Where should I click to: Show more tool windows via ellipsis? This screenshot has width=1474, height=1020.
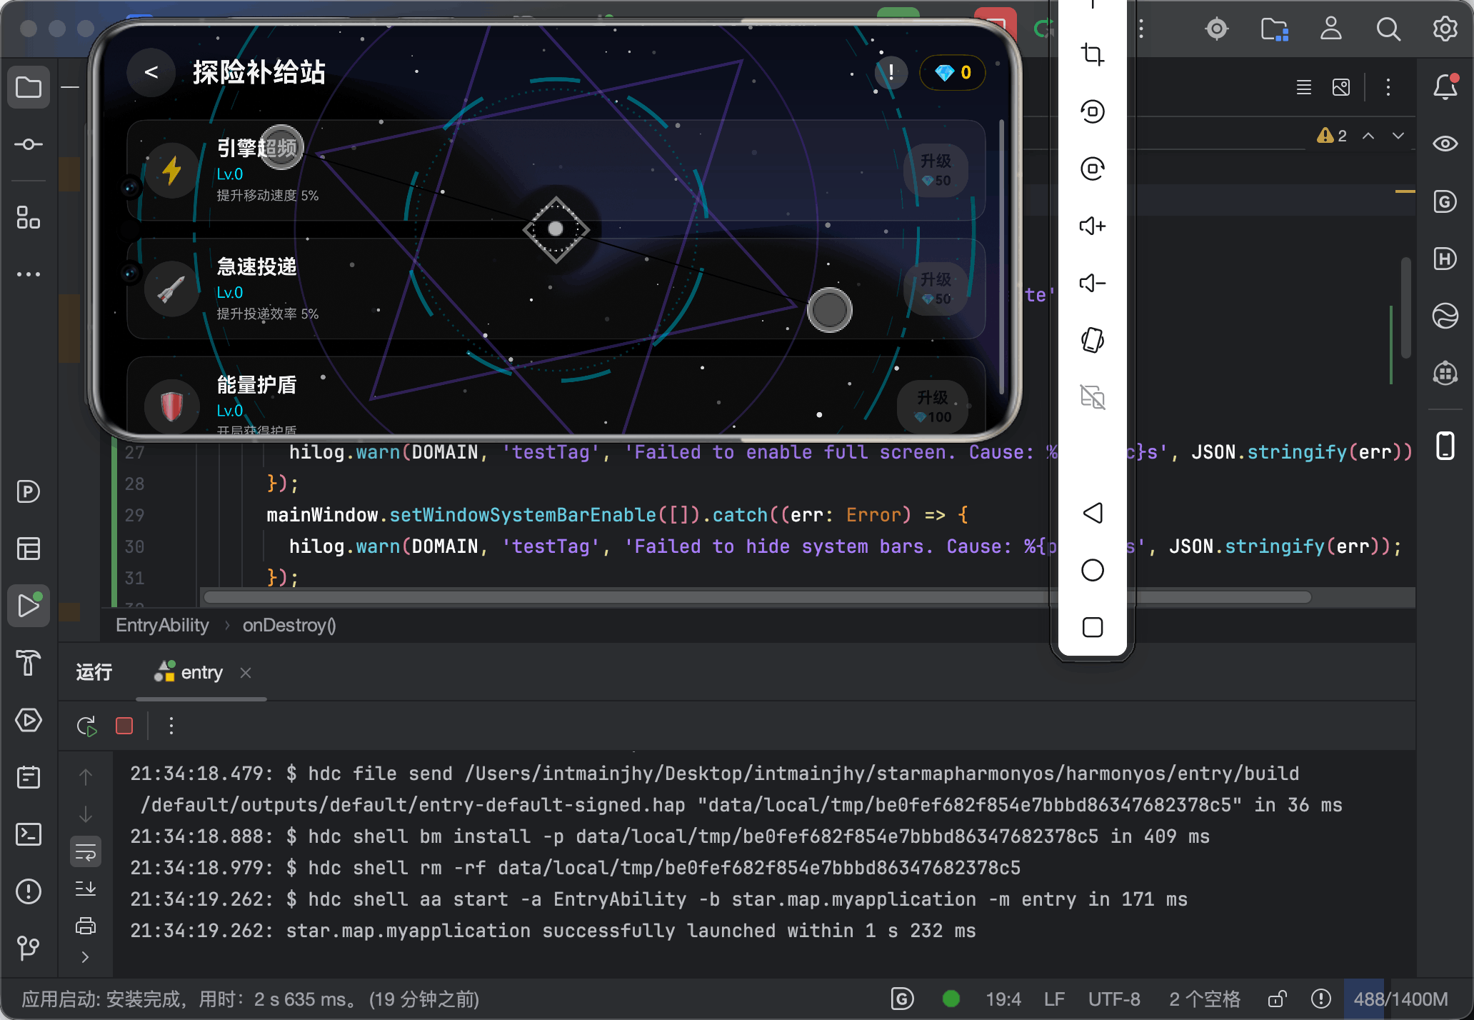tap(29, 274)
